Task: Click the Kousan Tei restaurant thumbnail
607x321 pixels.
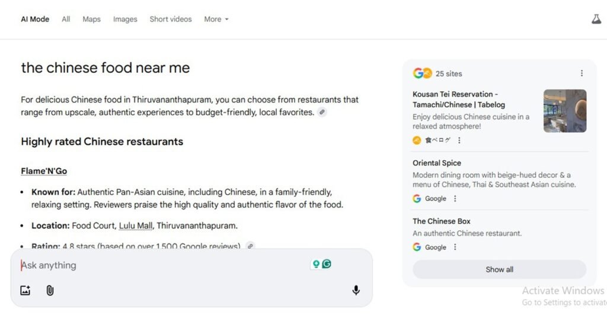Action: [564, 111]
